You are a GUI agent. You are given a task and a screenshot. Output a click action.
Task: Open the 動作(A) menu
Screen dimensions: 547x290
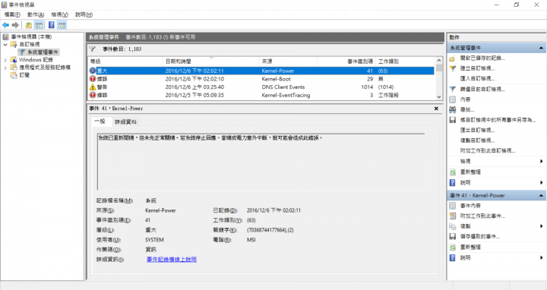tap(36, 14)
